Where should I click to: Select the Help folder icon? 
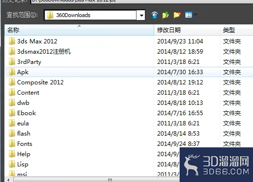[12, 154]
